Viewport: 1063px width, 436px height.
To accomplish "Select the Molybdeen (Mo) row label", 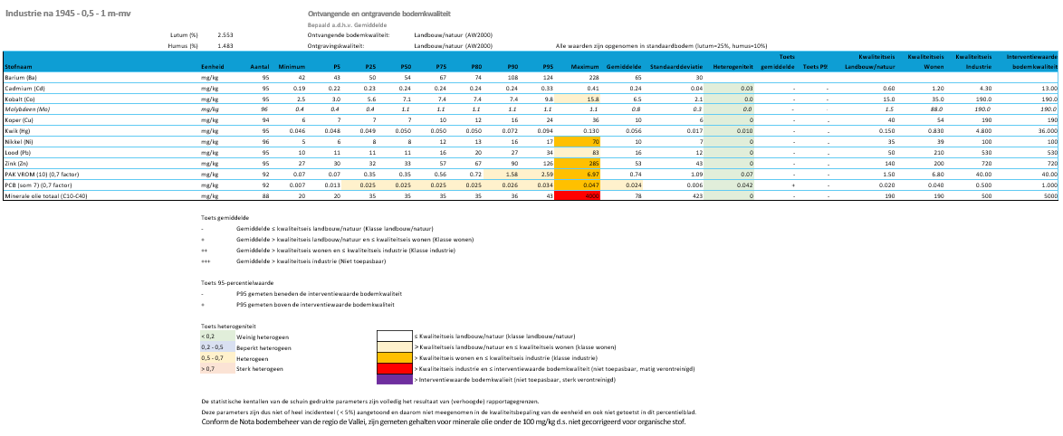I will tap(28, 109).
